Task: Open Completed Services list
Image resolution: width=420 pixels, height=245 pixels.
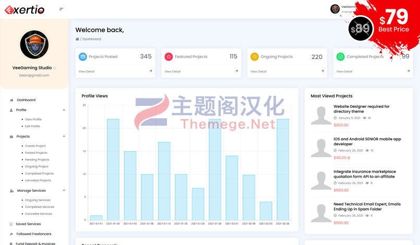Action: (x=40, y=207)
